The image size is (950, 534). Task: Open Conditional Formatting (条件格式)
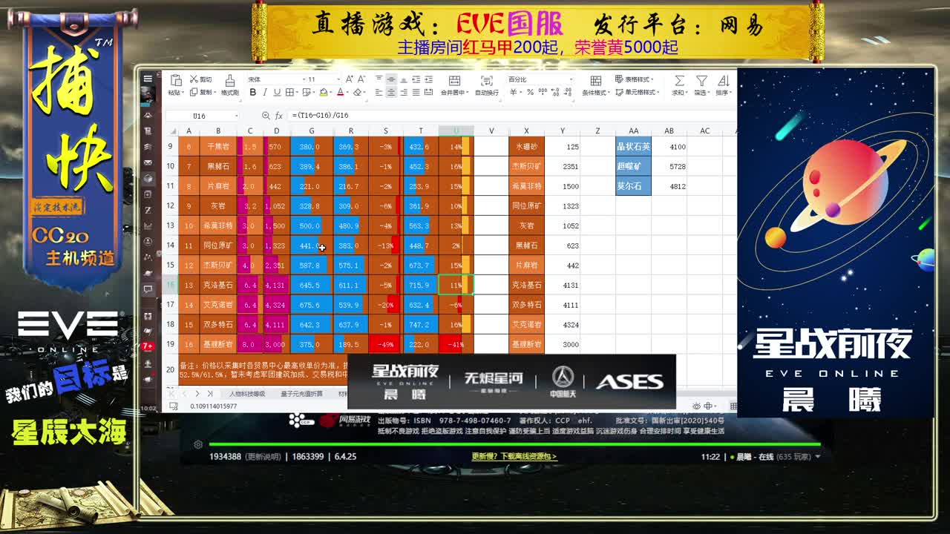coord(595,85)
